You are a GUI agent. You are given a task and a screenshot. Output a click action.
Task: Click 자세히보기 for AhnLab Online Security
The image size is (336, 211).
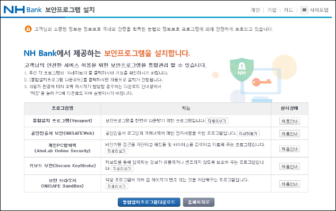click(116, 151)
